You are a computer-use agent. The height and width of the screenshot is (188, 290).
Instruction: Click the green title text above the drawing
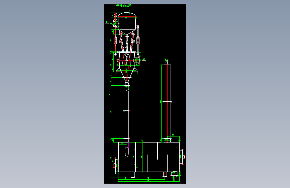coord(123,6)
